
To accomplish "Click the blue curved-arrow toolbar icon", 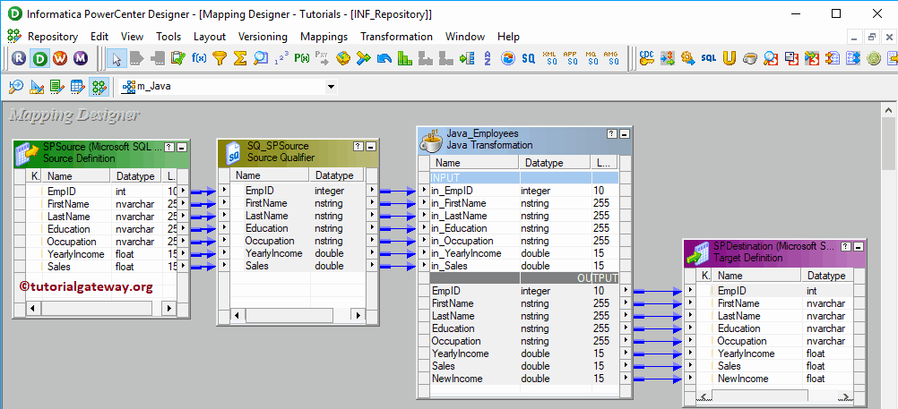I will pos(384,58).
